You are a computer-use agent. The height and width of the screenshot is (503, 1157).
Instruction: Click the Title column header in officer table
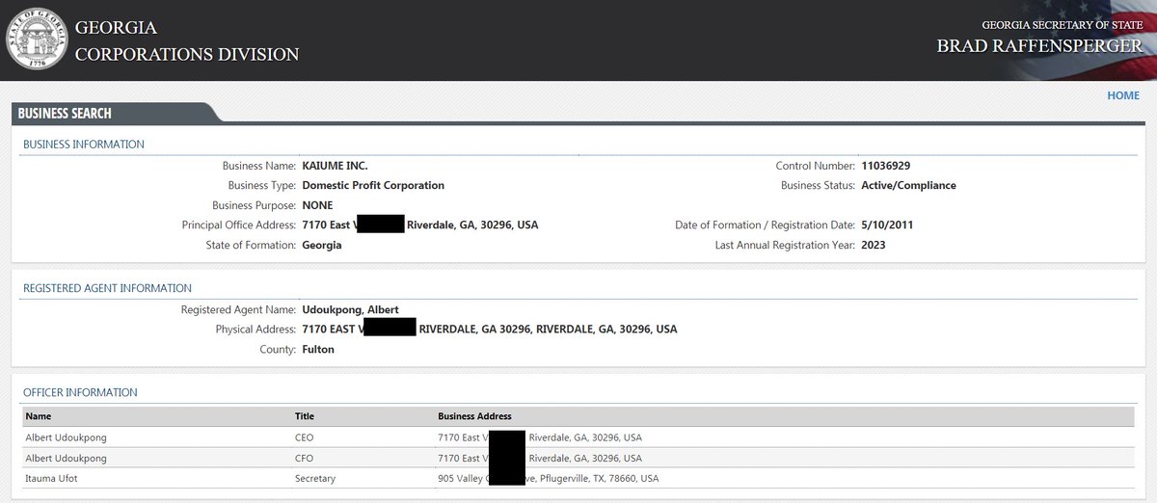pos(305,416)
